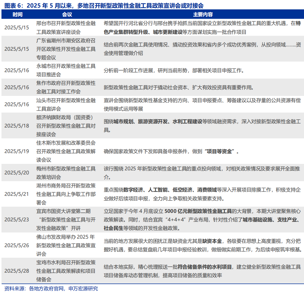Select the 永城市 project promotion meeting entry
This screenshot has width=304, height=292.
click(66, 70)
